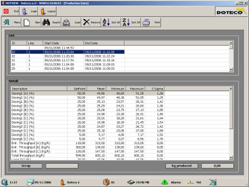Click the SetPoint column header
Screen dimensions: 249x187
(77, 89)
